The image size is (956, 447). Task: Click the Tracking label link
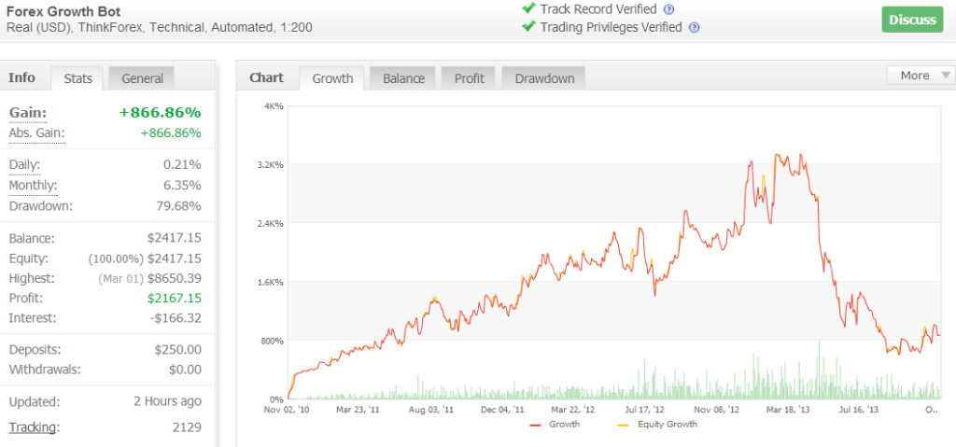[x=33, y=427]
